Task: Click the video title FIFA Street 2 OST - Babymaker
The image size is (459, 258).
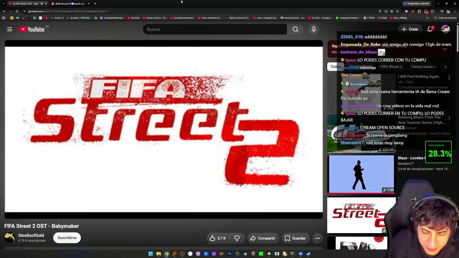Action: tap(42, 226)
